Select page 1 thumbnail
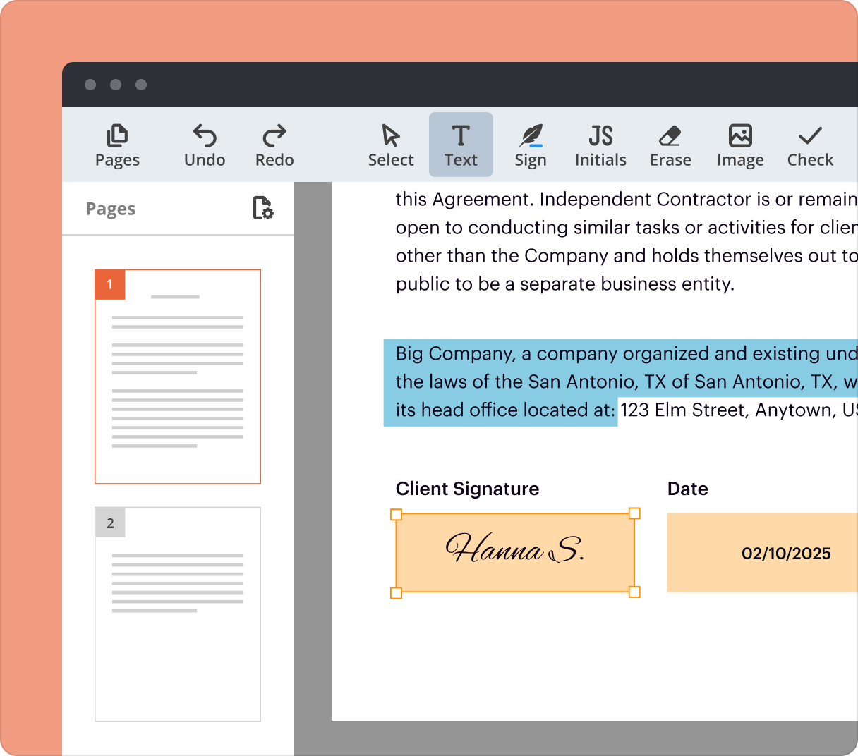Image resolution: width=858 pixels, height=756 pixels. click(177, 375)
